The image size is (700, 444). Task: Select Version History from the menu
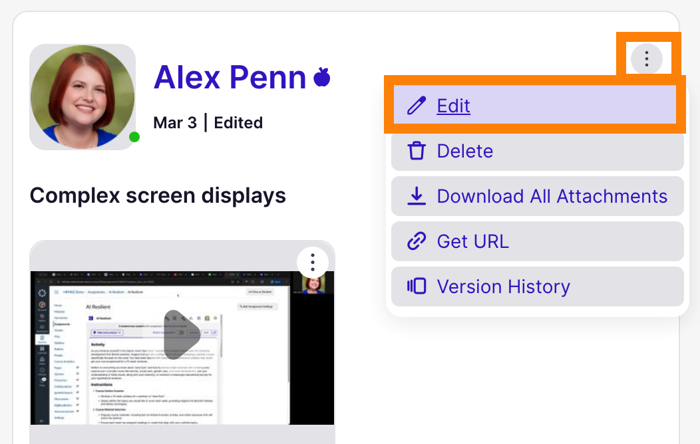504,286
